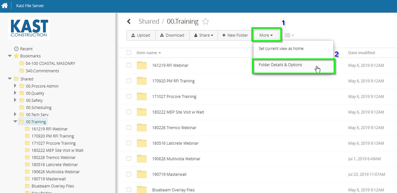
Task: Click the back arrow beside Shared breadcrumb
Action: [x=129, y=21]
